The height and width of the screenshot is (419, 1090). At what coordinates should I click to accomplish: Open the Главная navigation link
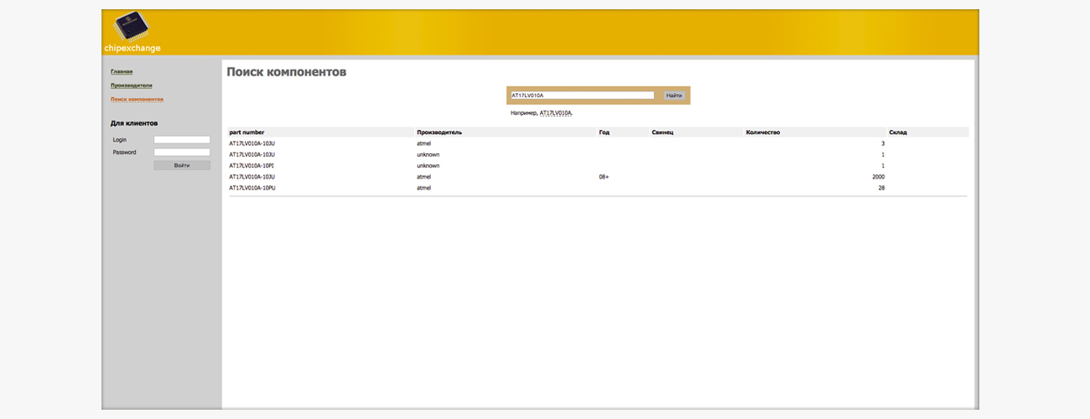coord(122,72)
